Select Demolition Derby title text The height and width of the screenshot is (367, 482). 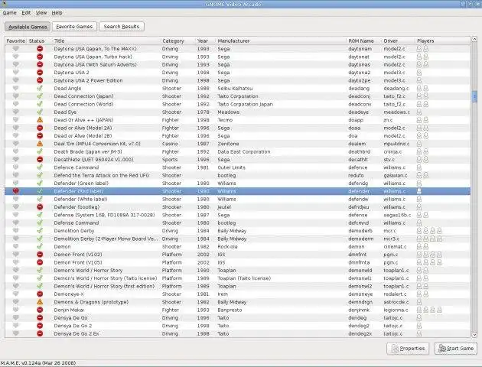pos(74,231)
